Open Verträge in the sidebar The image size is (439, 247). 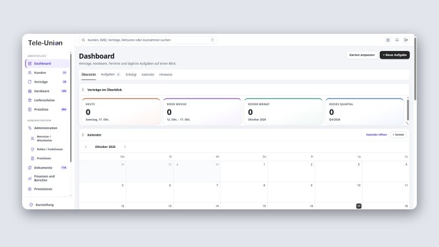point(47,82)
